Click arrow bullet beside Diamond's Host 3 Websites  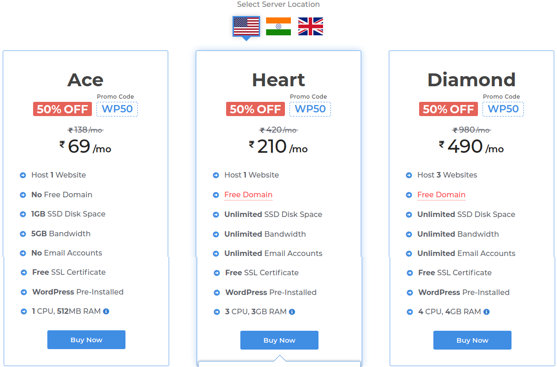tap(409, 175)
